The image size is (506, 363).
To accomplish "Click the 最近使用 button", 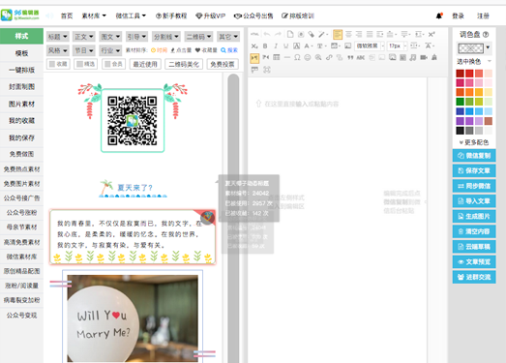I will (x=145, y=64).
